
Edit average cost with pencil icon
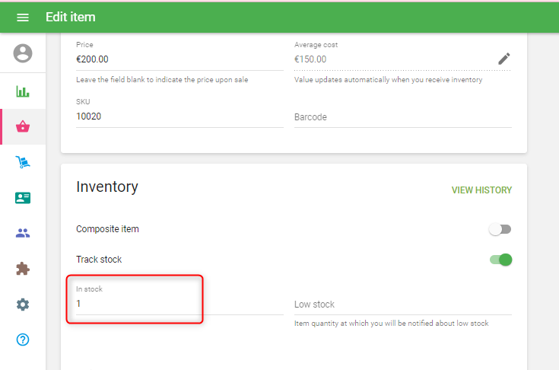pyautogui.click(x=503, y=59)
